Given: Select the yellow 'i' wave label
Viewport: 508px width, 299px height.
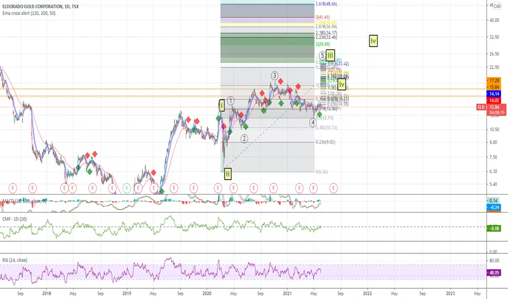Looking at the screenshot, I should [x=222, y=105].
